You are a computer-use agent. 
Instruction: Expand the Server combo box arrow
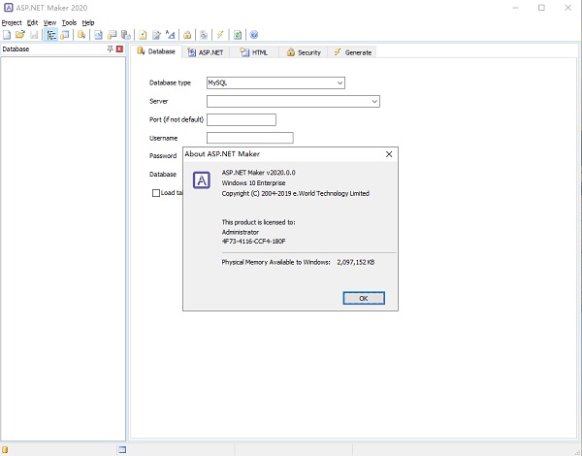(x=374, y=101)
